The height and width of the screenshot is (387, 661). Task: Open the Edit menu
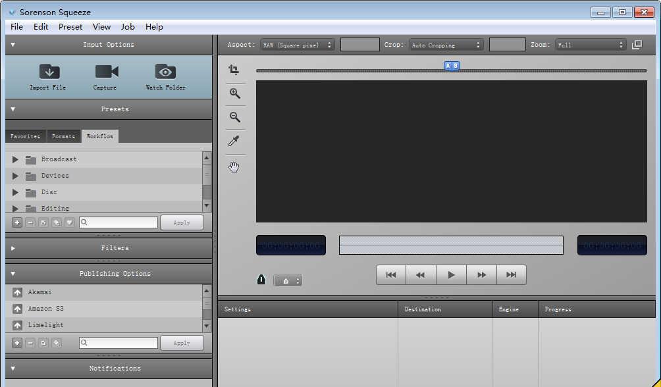(x=41, y=26)
